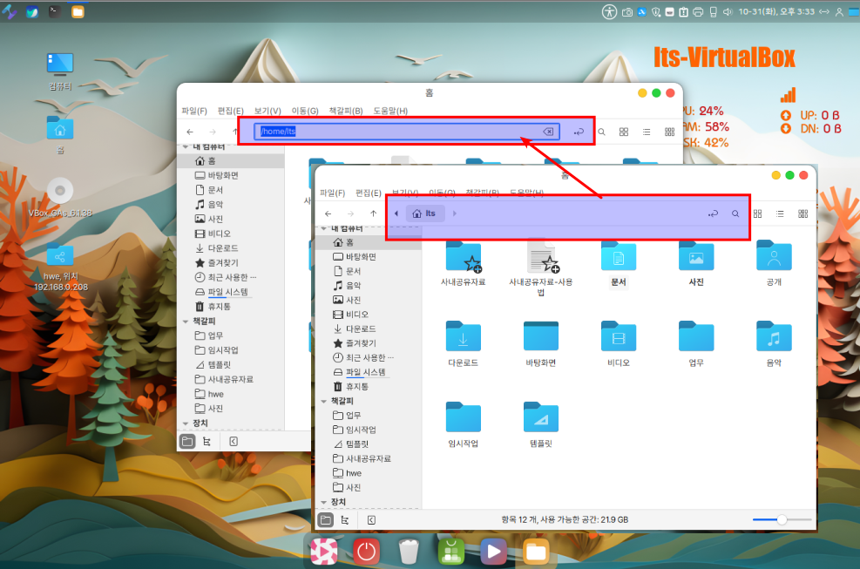Open the 다운로드 folder icon
The height and width of the screenshot is (569, 860).
(x=464, y=337)
